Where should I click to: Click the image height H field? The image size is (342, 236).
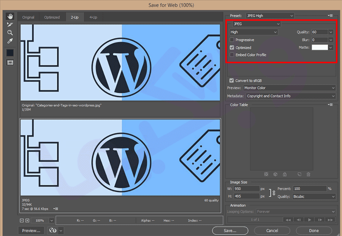(247, 196)
